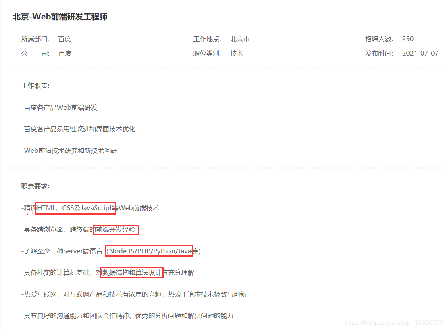Click text 前端开发经验 in second requirement
The width and height of the screenshot is (447, 330).
[115, 230]
